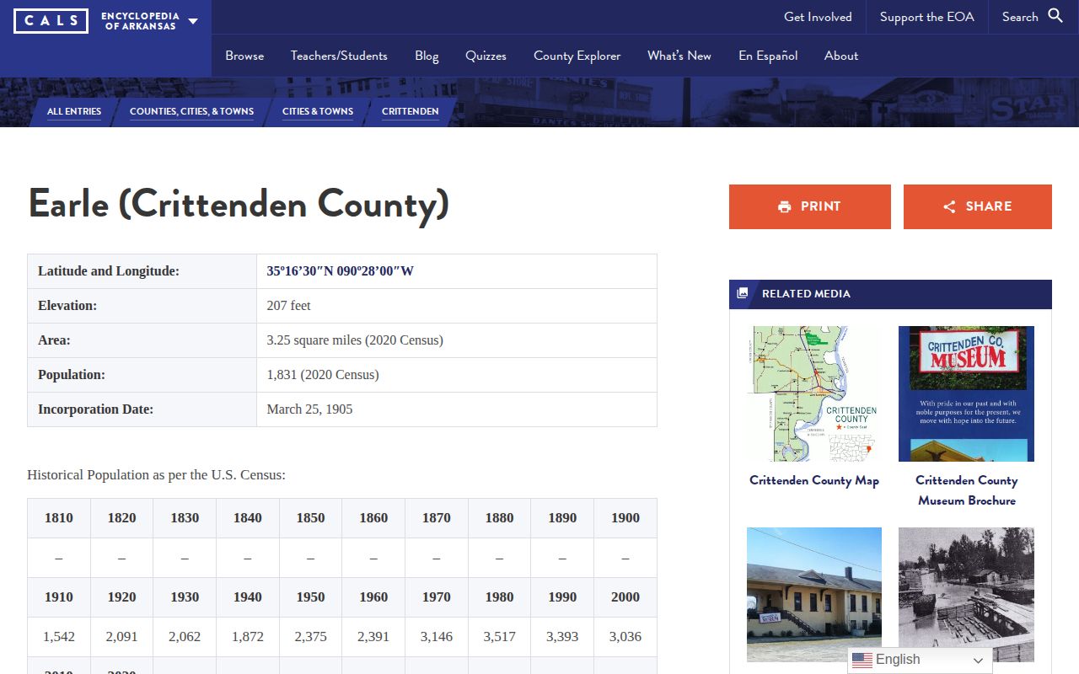Click Crittenden County Museum Brochure caption link

click(x=967, y=490)
